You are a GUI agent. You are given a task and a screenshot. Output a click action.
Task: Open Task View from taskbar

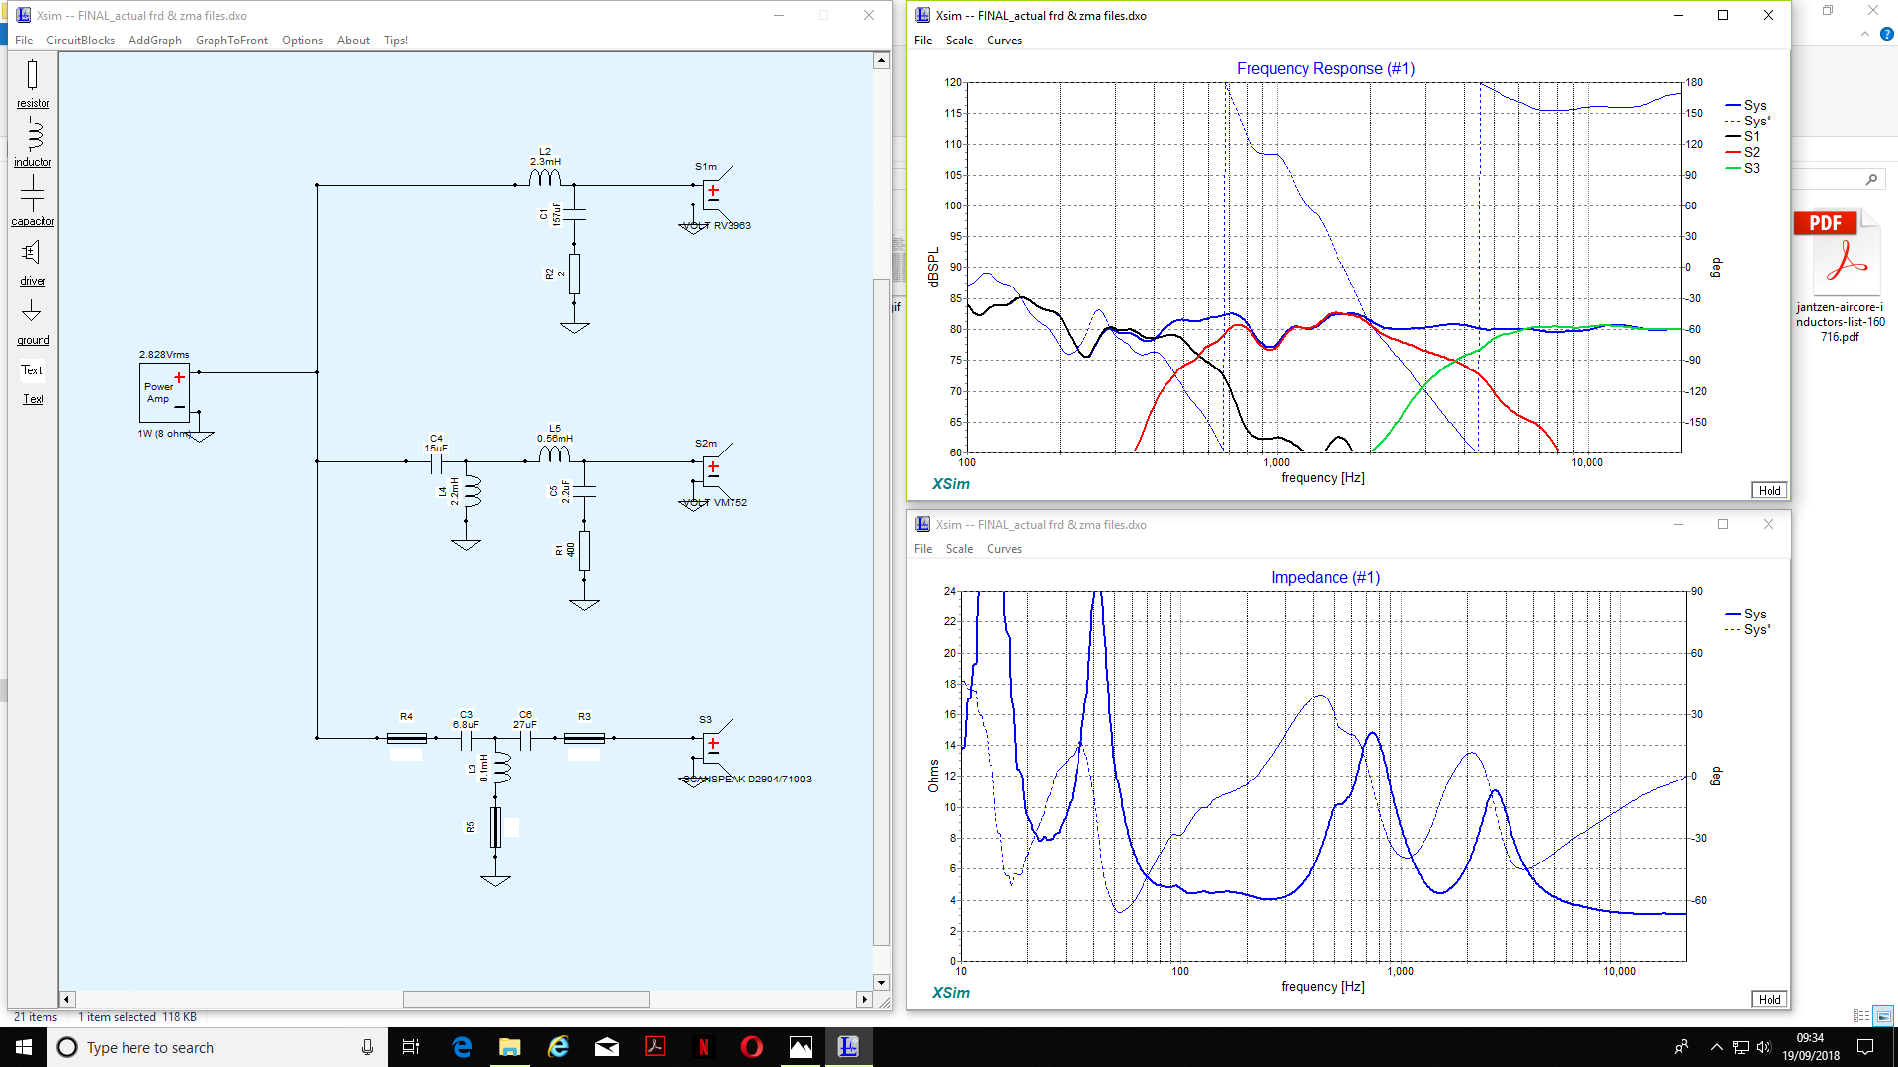411,1047
